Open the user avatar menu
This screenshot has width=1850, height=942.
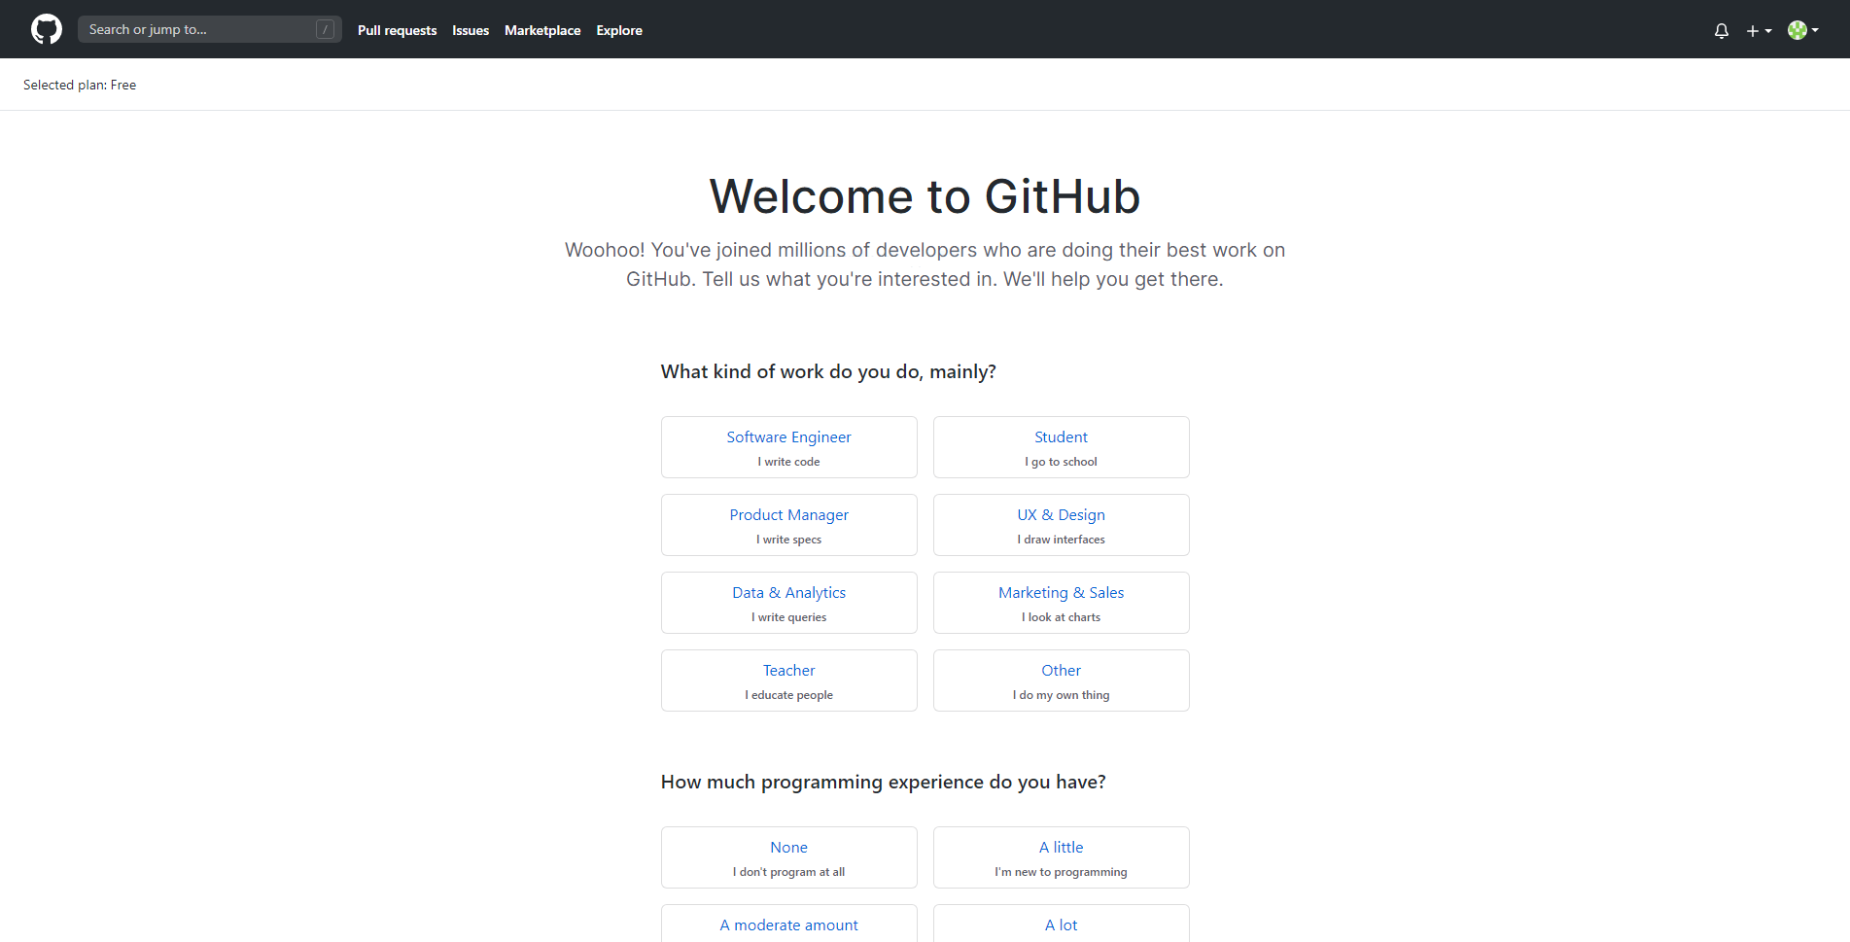pos(1803,30)
